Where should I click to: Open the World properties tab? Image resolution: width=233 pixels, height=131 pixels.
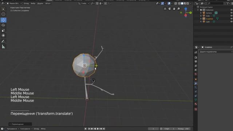pos(196,74)
